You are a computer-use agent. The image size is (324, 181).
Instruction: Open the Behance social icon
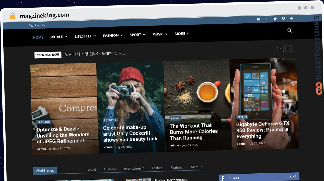[259, 19]
